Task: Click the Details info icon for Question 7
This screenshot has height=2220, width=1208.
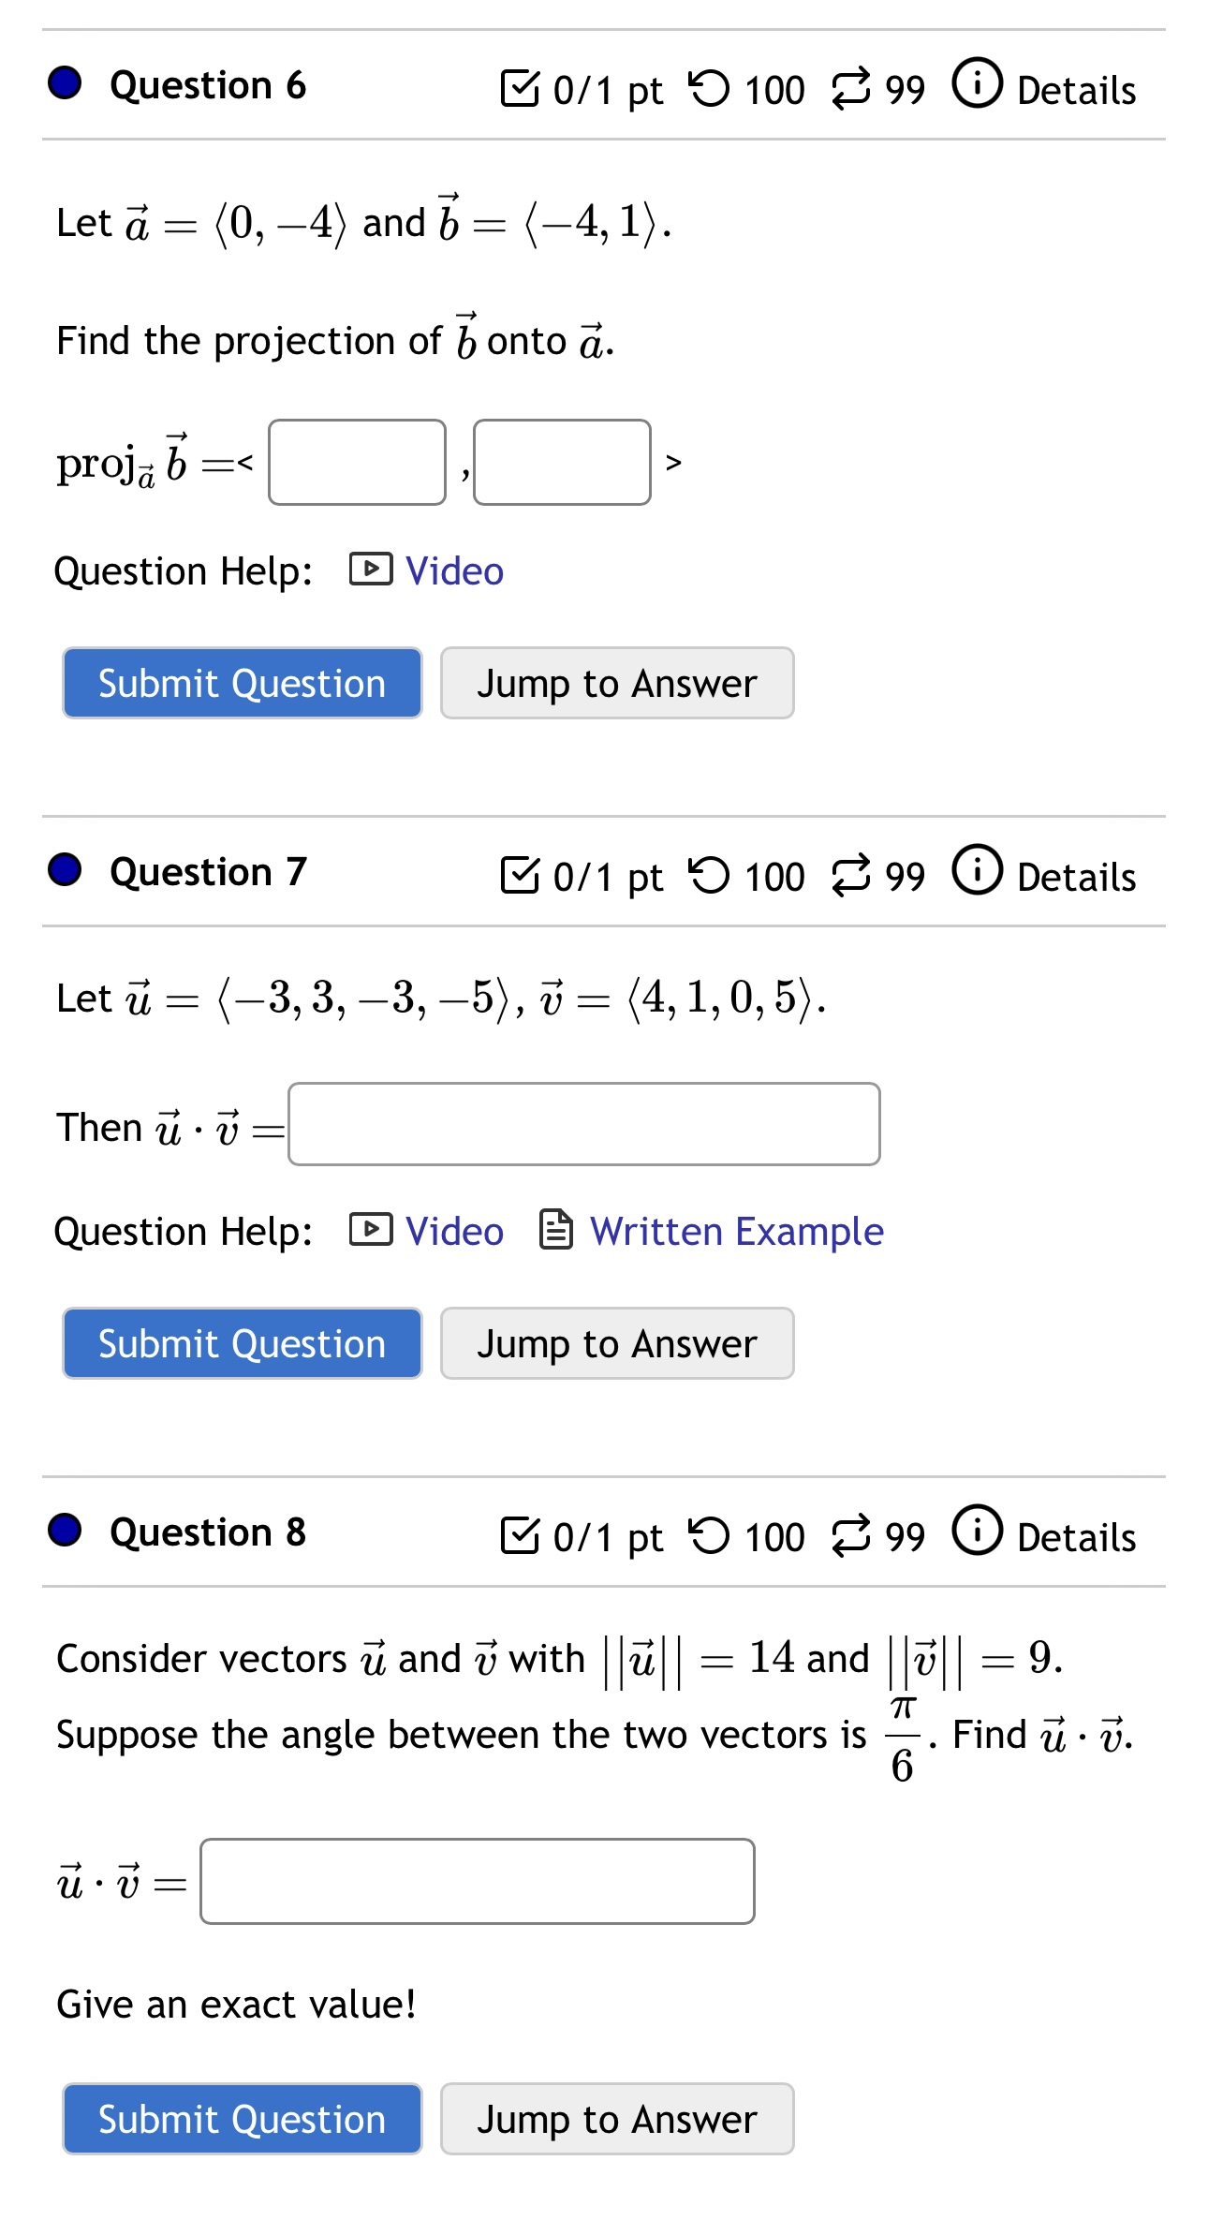Action: tap(977, 871)
